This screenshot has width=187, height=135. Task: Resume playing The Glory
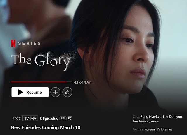[30, 92]
